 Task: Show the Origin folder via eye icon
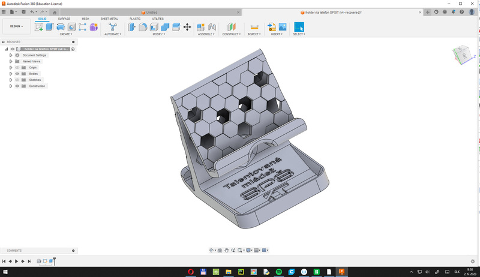coord(17,68)
